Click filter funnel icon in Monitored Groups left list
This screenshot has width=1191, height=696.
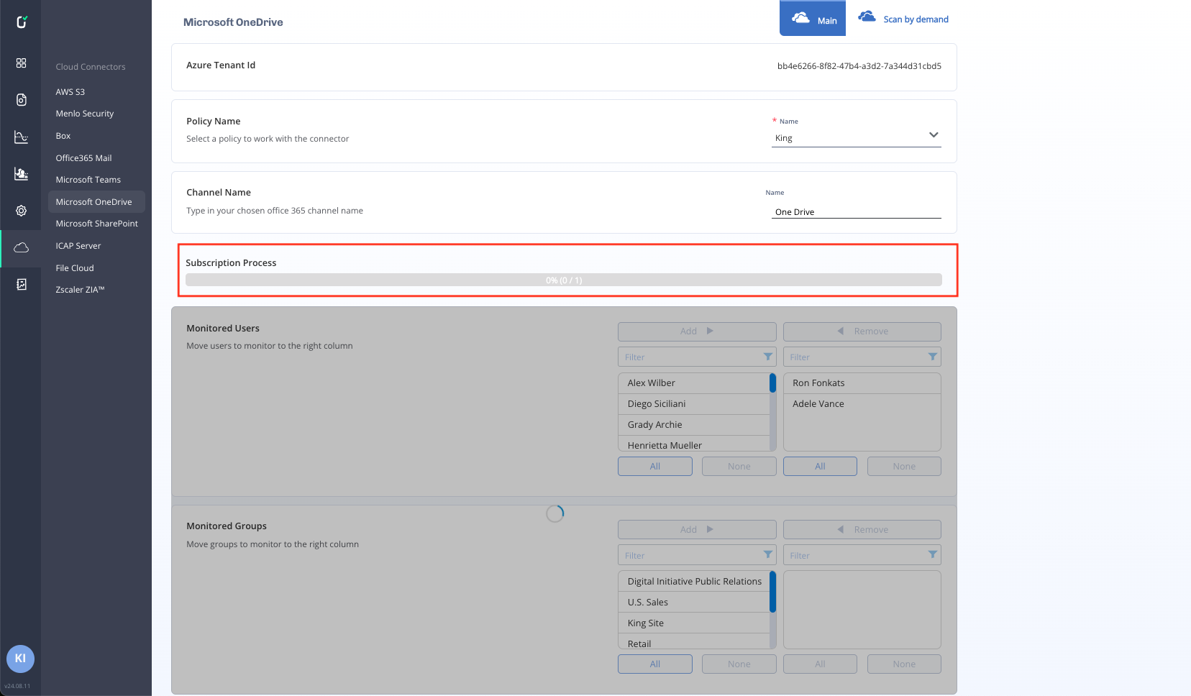point(767,554)
